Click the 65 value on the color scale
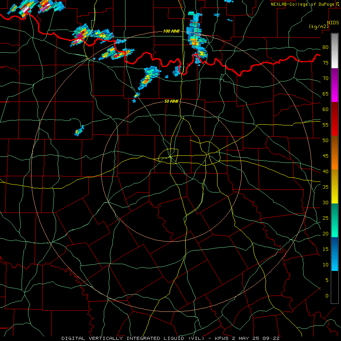341x341 pixels. click(325, 94)
